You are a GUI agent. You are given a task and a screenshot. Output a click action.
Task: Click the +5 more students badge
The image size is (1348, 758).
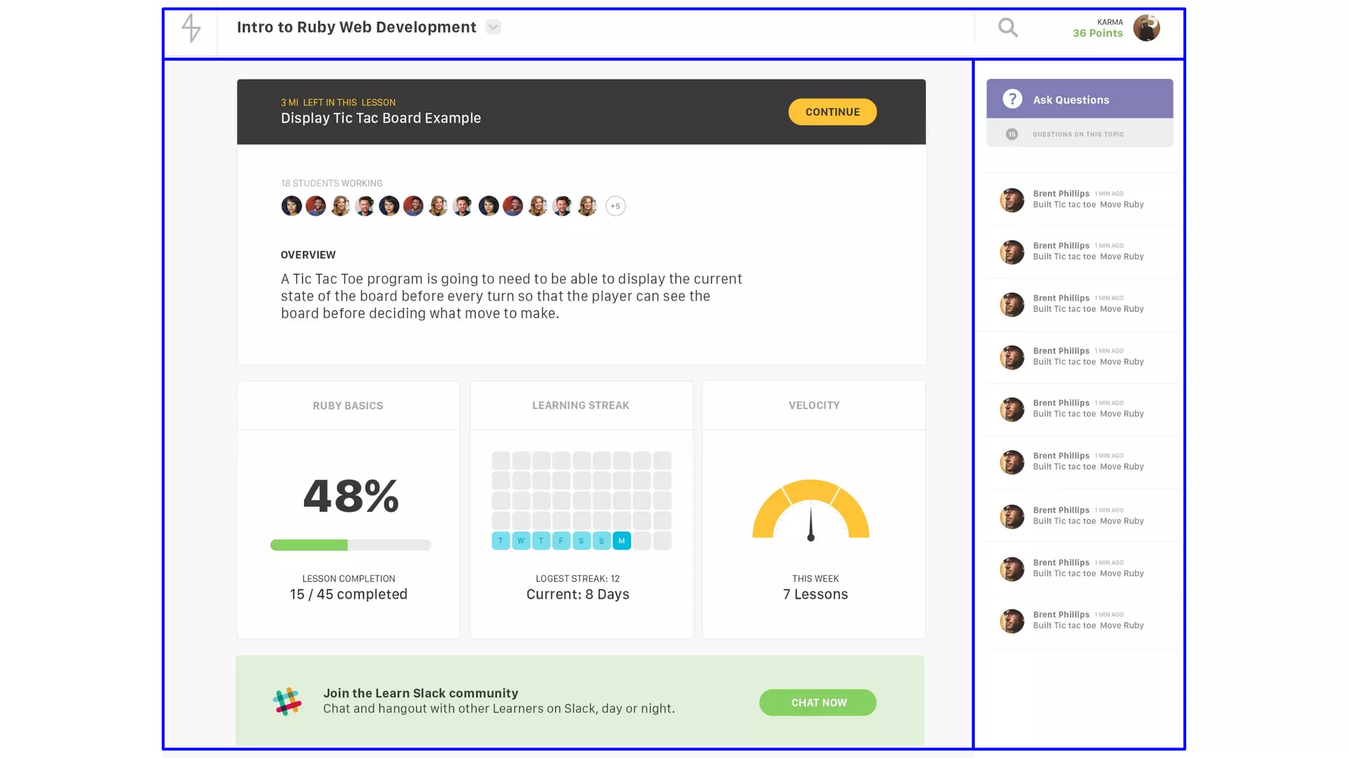pyautogui.click(x=615, y=206)
